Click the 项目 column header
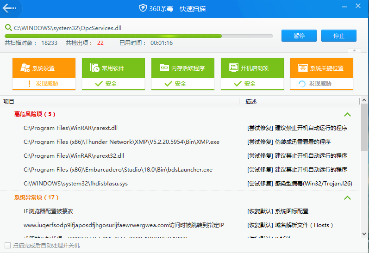 (9, 101)
